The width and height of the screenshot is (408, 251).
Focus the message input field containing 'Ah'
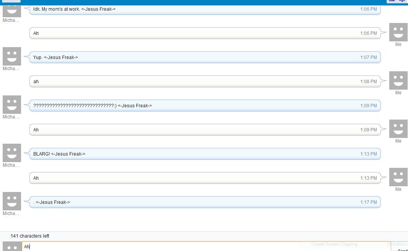206,246
